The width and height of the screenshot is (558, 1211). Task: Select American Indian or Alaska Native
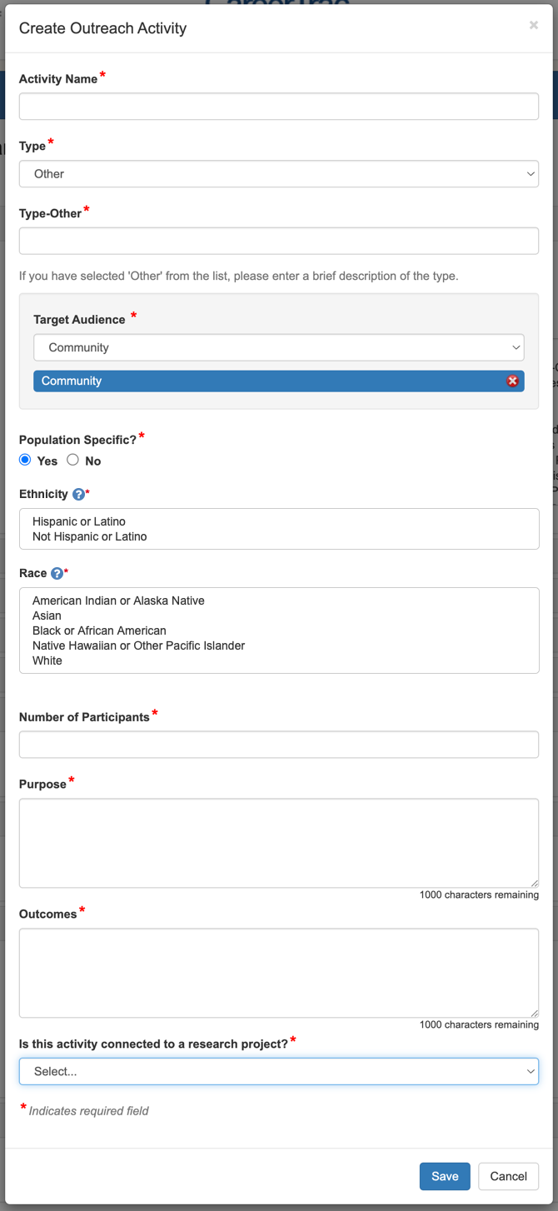(x=118, y=601)
